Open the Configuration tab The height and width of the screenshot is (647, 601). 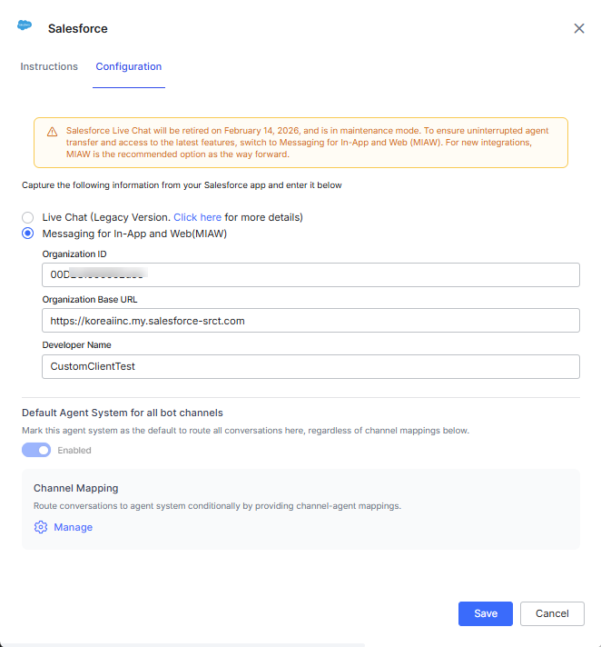tap(129, 66)
